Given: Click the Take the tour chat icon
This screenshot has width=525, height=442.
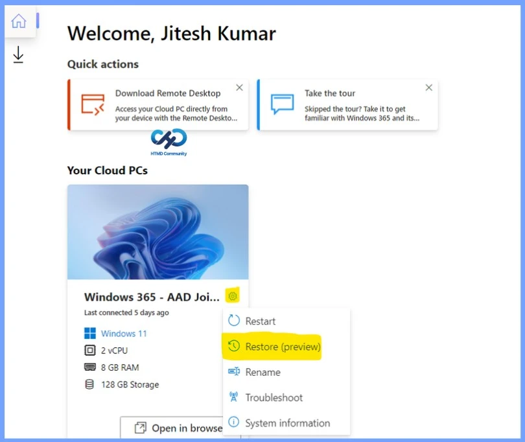Looking at the screenshot, I should 282,104.
